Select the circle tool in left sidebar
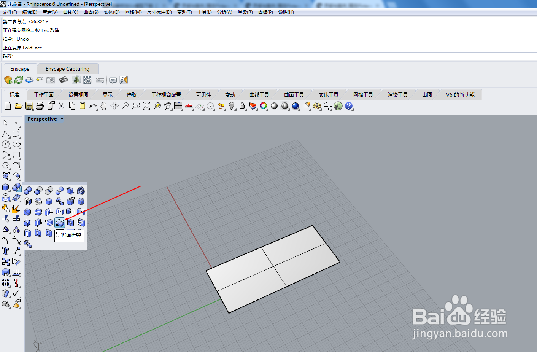 pos(6,144)
